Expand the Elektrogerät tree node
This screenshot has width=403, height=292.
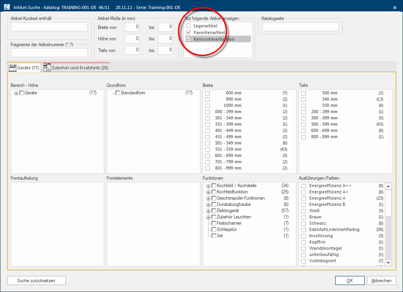point(209,211)
